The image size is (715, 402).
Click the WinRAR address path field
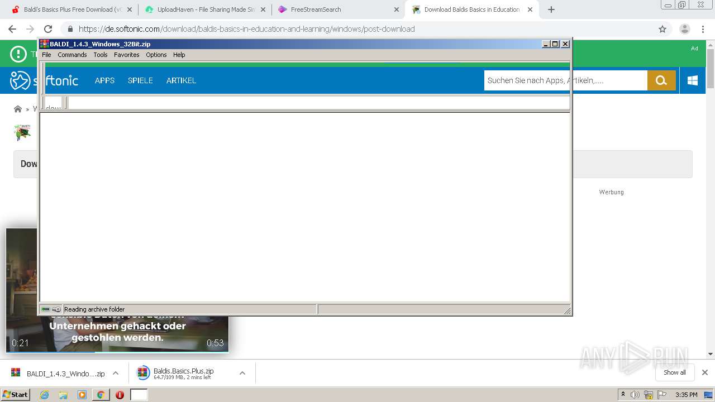coord(318,103)
